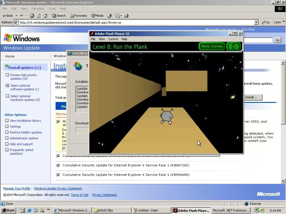The image size is (286, 214).
Task: Open the History icon in IE toolbar
Action: 109,16
